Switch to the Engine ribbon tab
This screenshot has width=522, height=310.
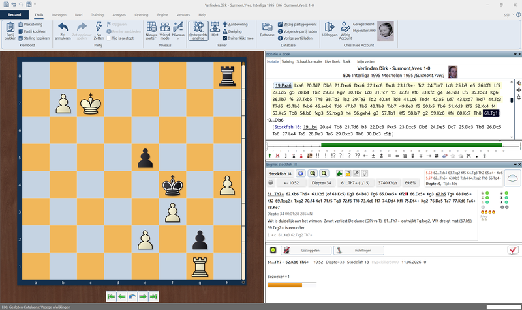click(162, 15)
